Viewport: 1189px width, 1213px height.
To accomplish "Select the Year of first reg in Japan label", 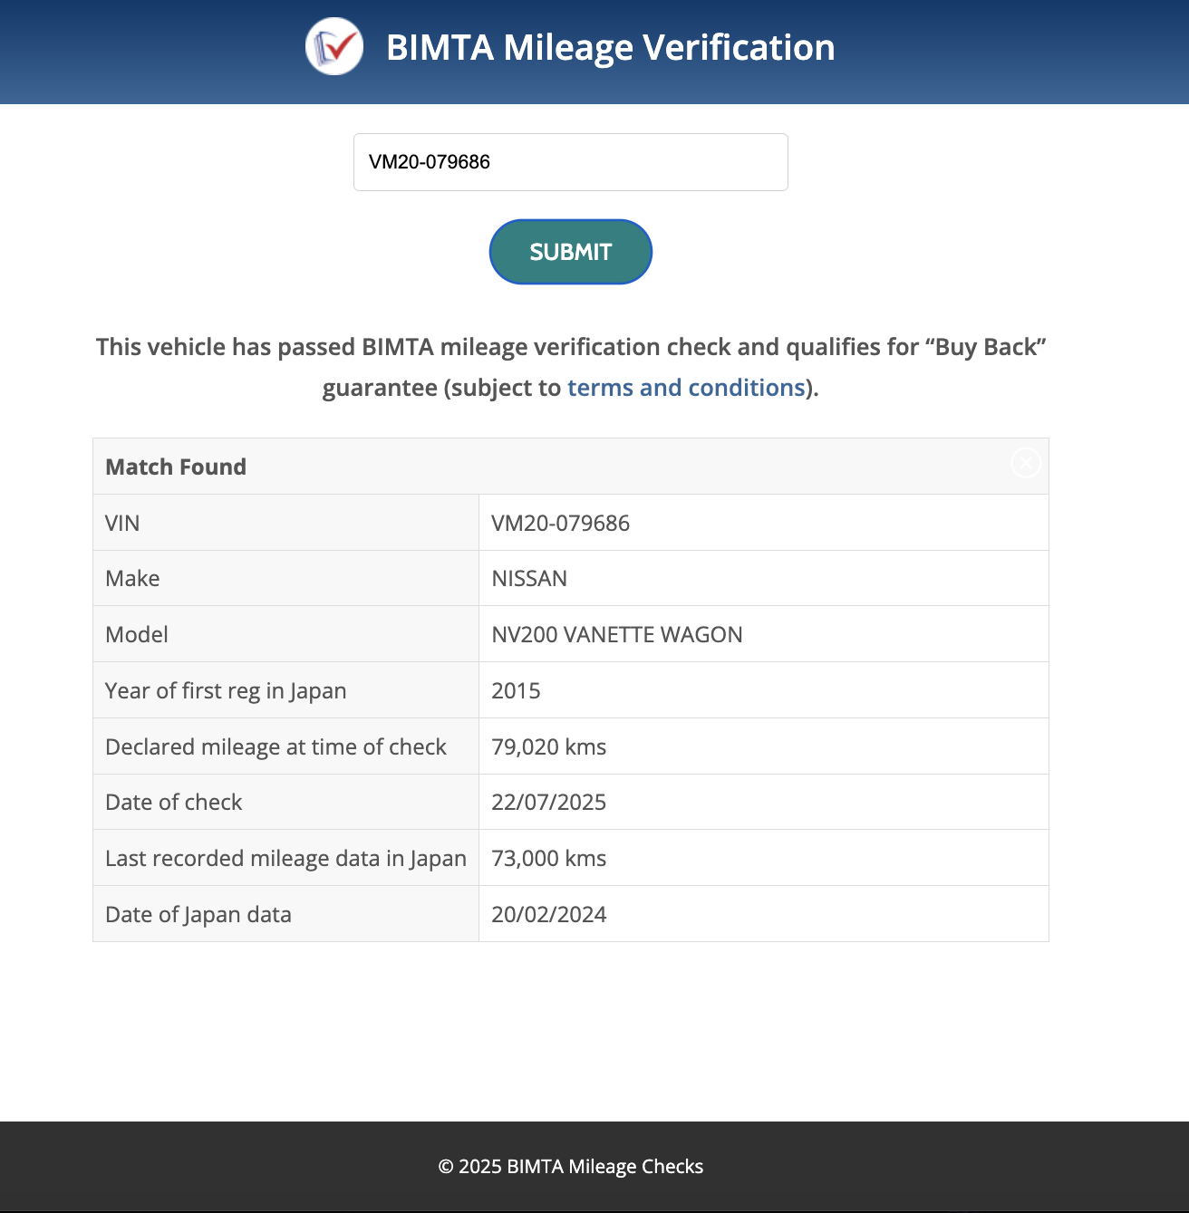I will pos(226,691).
